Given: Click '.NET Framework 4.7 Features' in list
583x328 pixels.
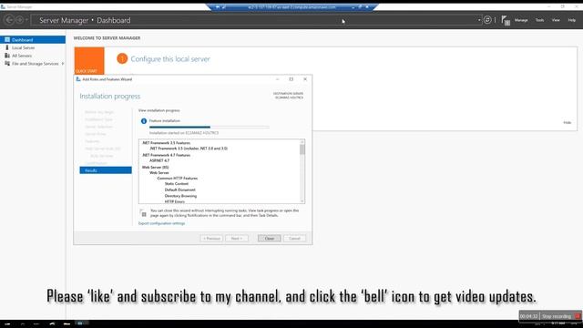Looking at the screenshot, I should tap(166, 155).
